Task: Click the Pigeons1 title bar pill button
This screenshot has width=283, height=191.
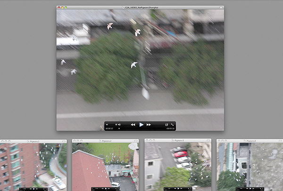Action: [64, 142]
